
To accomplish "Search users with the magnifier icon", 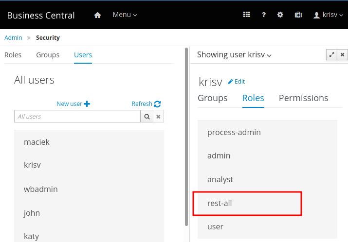I will (x=147, y=116).
